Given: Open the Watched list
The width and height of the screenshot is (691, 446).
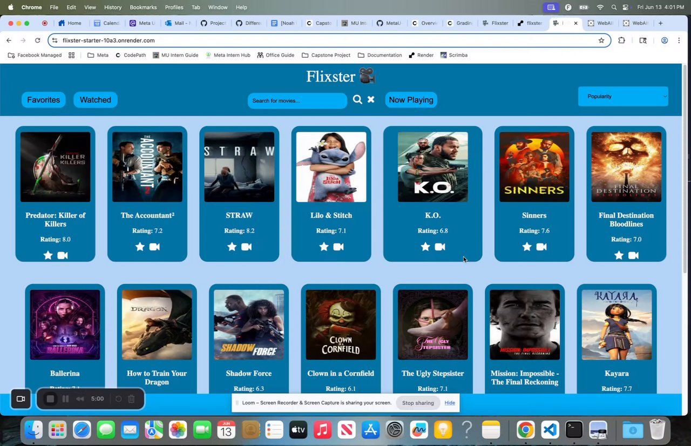Looking at the screenshot, I should [x=96, y=100].
